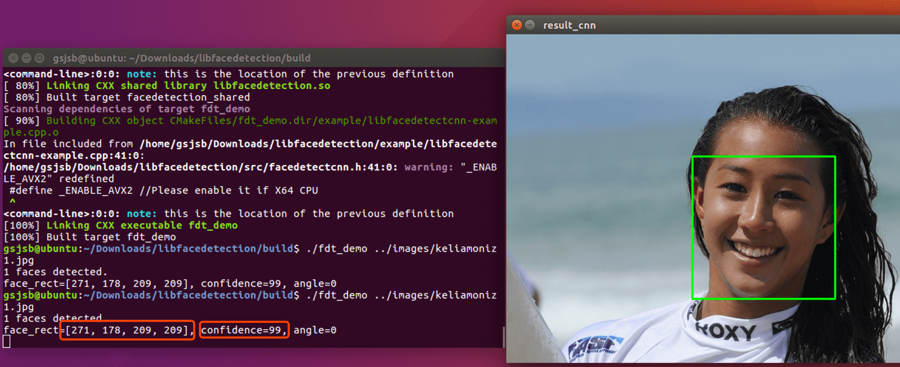The image size is (900, 367).
Task: Click the highlighted face_rect coordinates text
Action: [x=127, y=330]
